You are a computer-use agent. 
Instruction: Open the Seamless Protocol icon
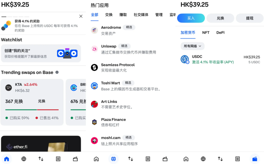94,67
